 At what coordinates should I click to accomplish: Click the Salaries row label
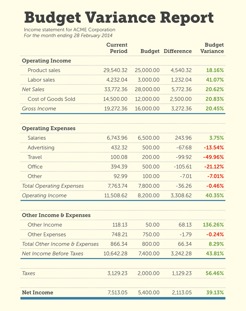coord(37,138)
